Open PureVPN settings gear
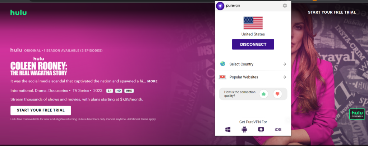Screen dimensions: 368x146 [285, 6]
